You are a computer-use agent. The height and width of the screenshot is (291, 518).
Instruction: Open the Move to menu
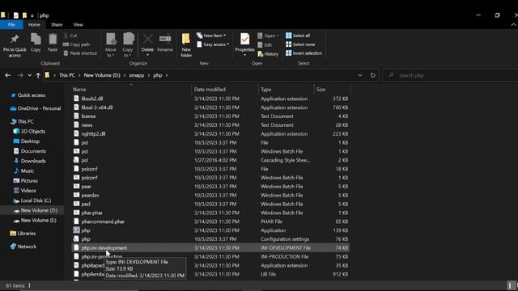[111, 45]
